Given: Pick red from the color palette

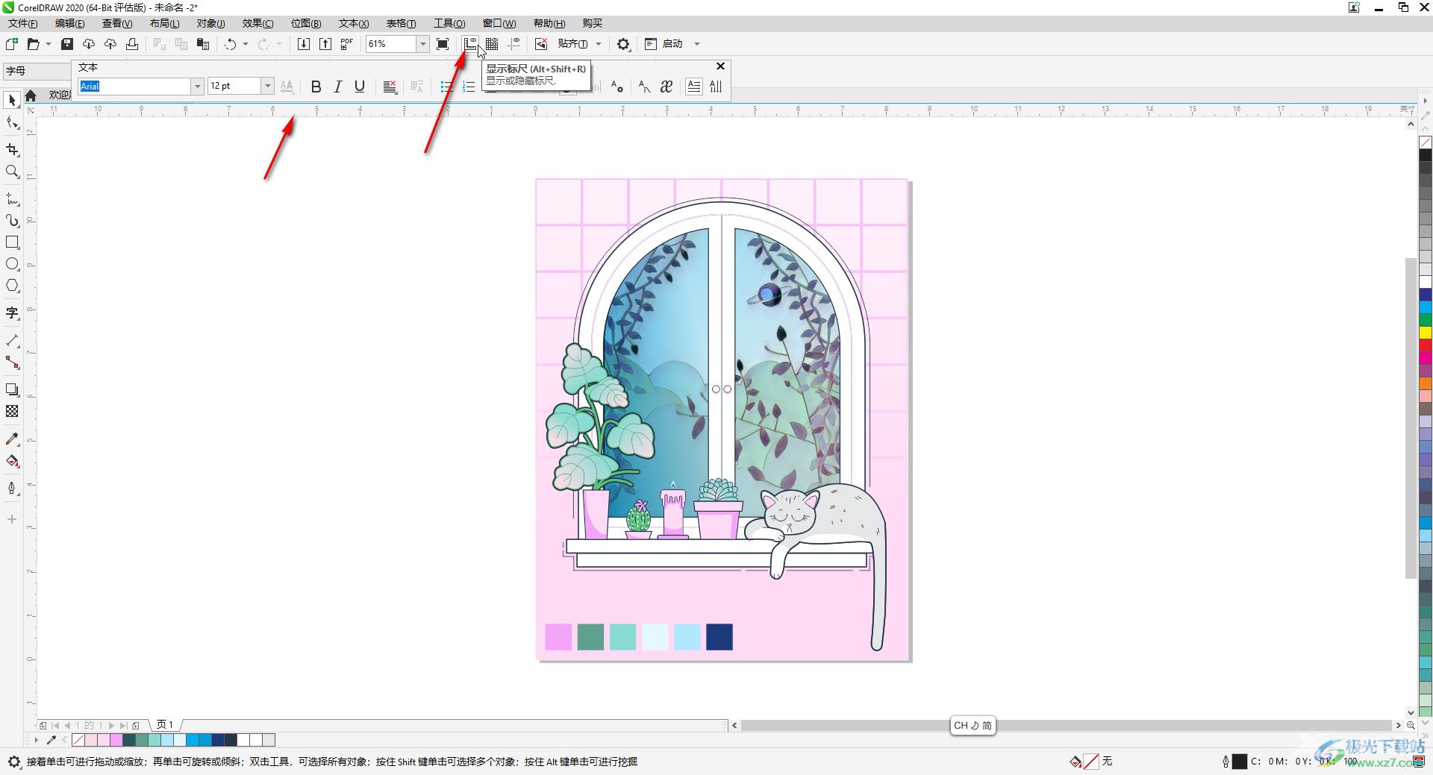Looking at the screenshot, I should [x=1426, y=345].
